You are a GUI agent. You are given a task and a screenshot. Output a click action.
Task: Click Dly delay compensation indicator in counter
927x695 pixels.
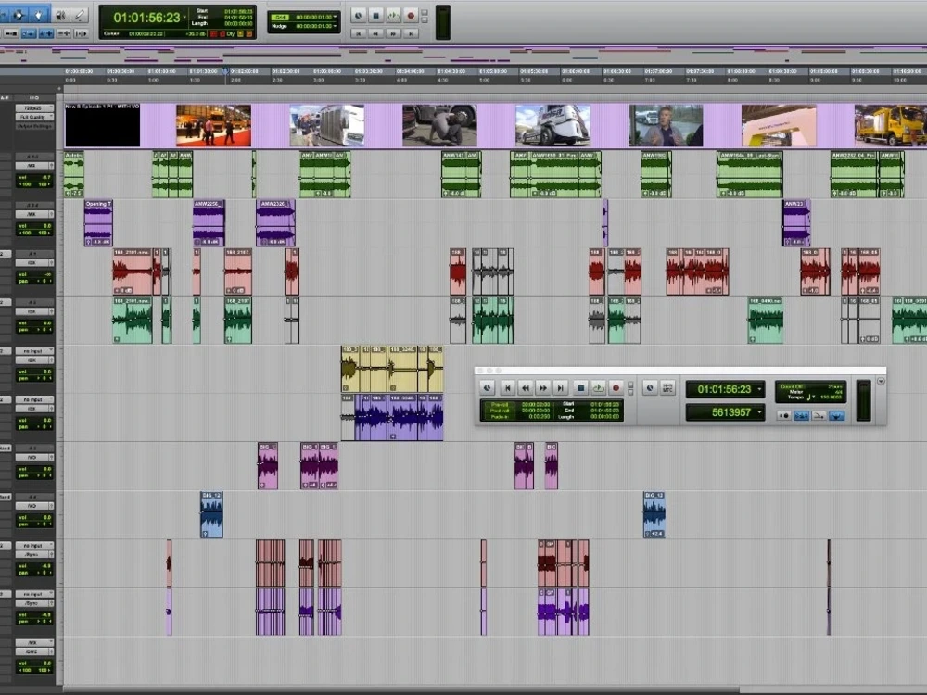click(231, 34)
